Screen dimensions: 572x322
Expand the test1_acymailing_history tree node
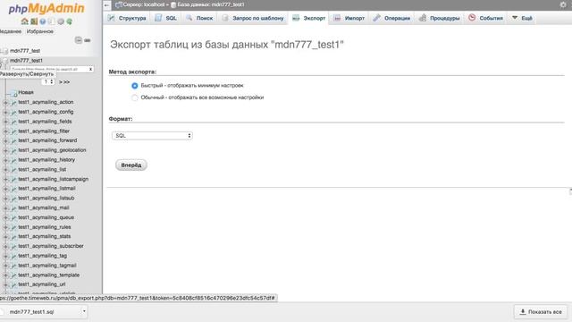(x=5, y=160)
